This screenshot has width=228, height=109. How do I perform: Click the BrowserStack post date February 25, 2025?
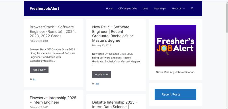(39, 41)
